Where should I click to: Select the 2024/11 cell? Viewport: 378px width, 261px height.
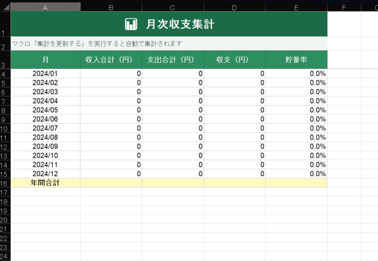point(45,165)
